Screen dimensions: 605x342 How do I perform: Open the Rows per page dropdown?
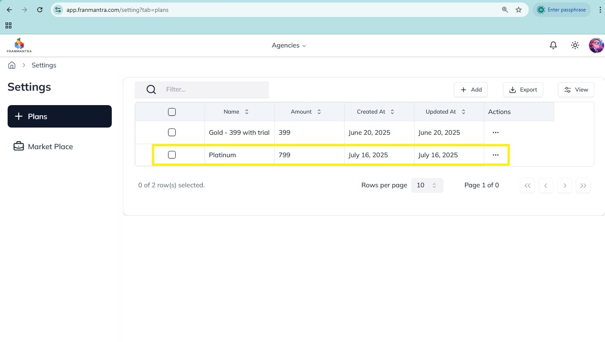pos(427,185)
